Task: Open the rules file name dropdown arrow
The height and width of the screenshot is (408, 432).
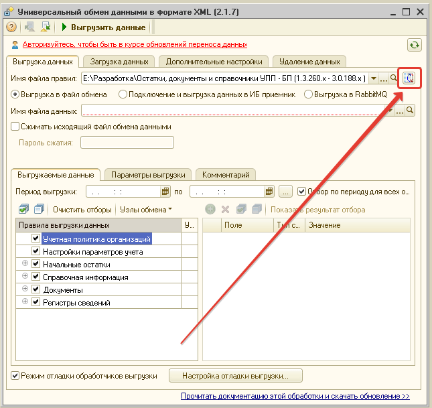Action: (x=374, y=78)
